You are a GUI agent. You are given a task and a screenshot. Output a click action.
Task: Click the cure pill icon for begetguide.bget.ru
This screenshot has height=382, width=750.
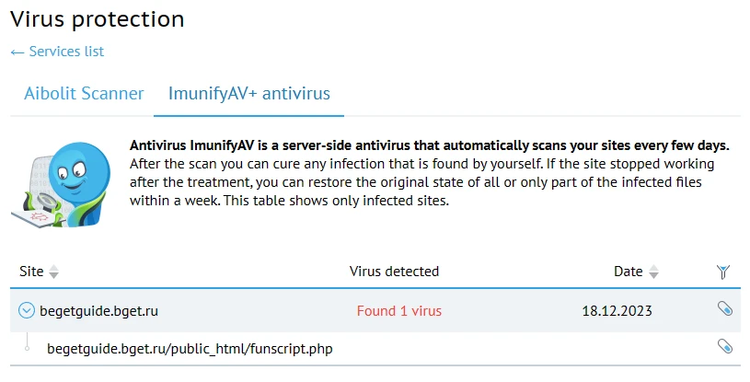(724, 310)
